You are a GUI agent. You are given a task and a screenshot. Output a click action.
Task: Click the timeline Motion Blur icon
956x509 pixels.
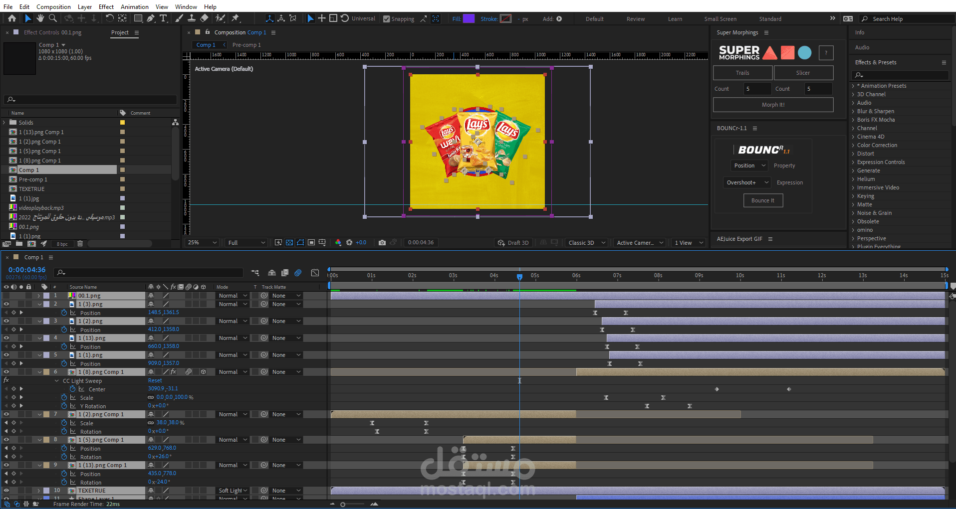(298, 273)
